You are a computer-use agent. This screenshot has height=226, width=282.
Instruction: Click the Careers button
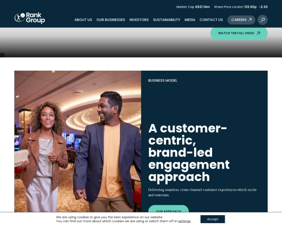241,20
